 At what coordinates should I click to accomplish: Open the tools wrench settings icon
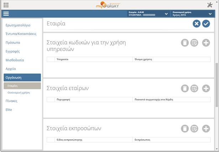coord(210,5)
